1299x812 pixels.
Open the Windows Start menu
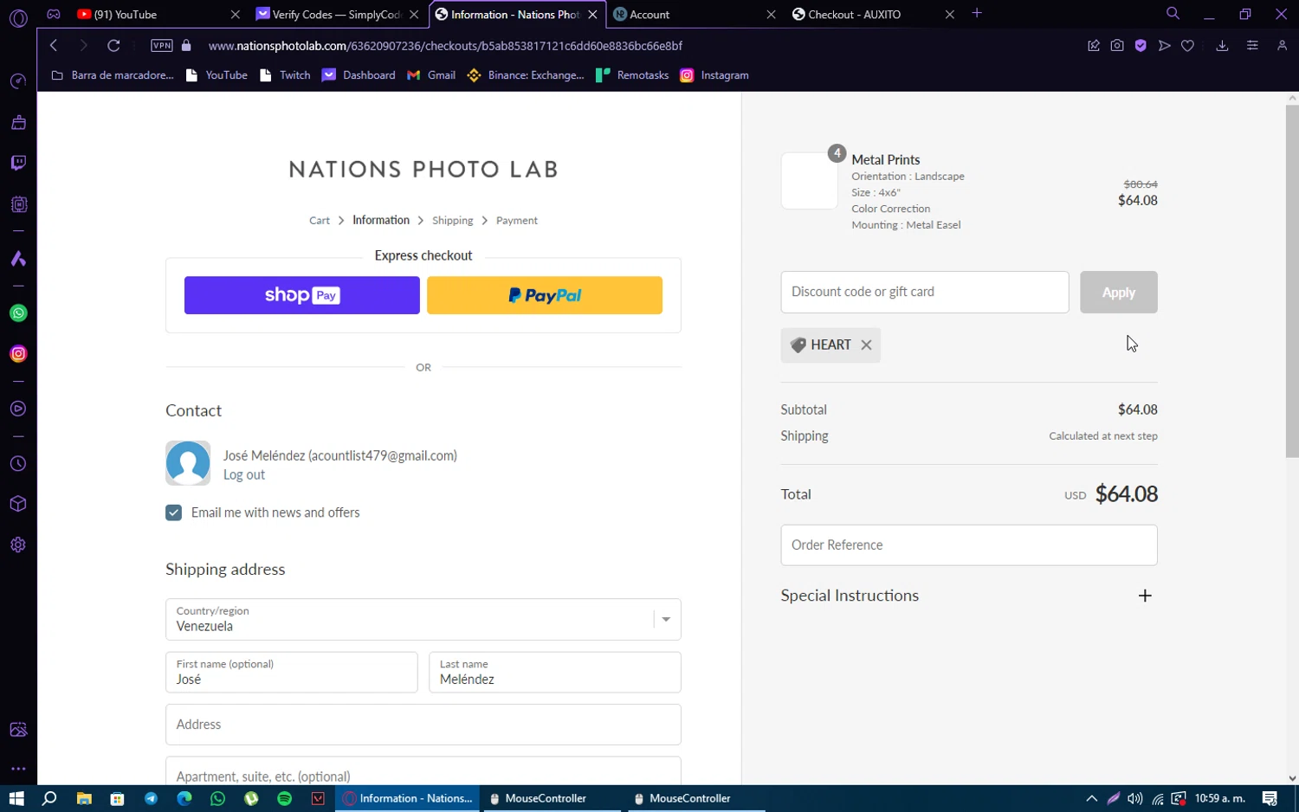(16, 798)
